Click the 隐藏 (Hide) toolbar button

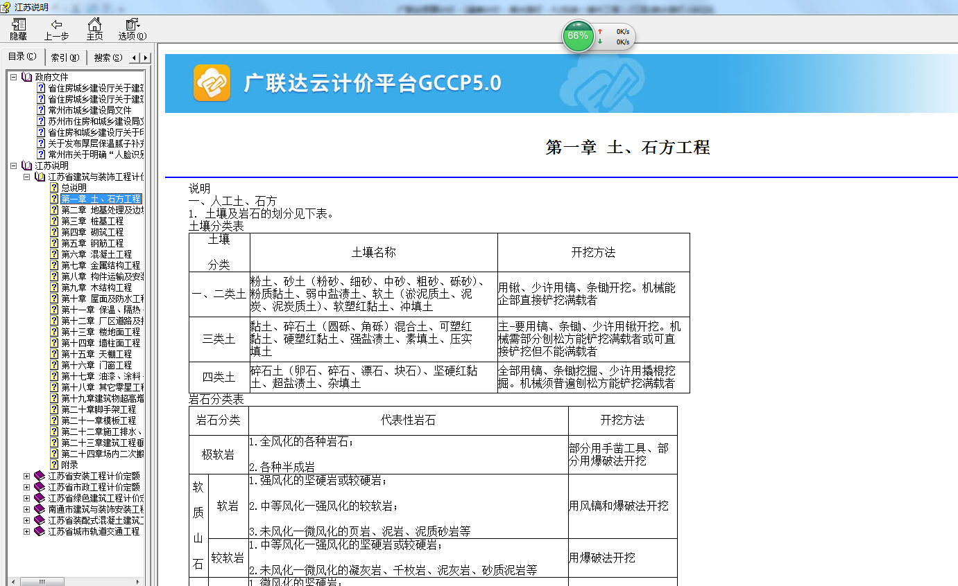coord(19,29)
